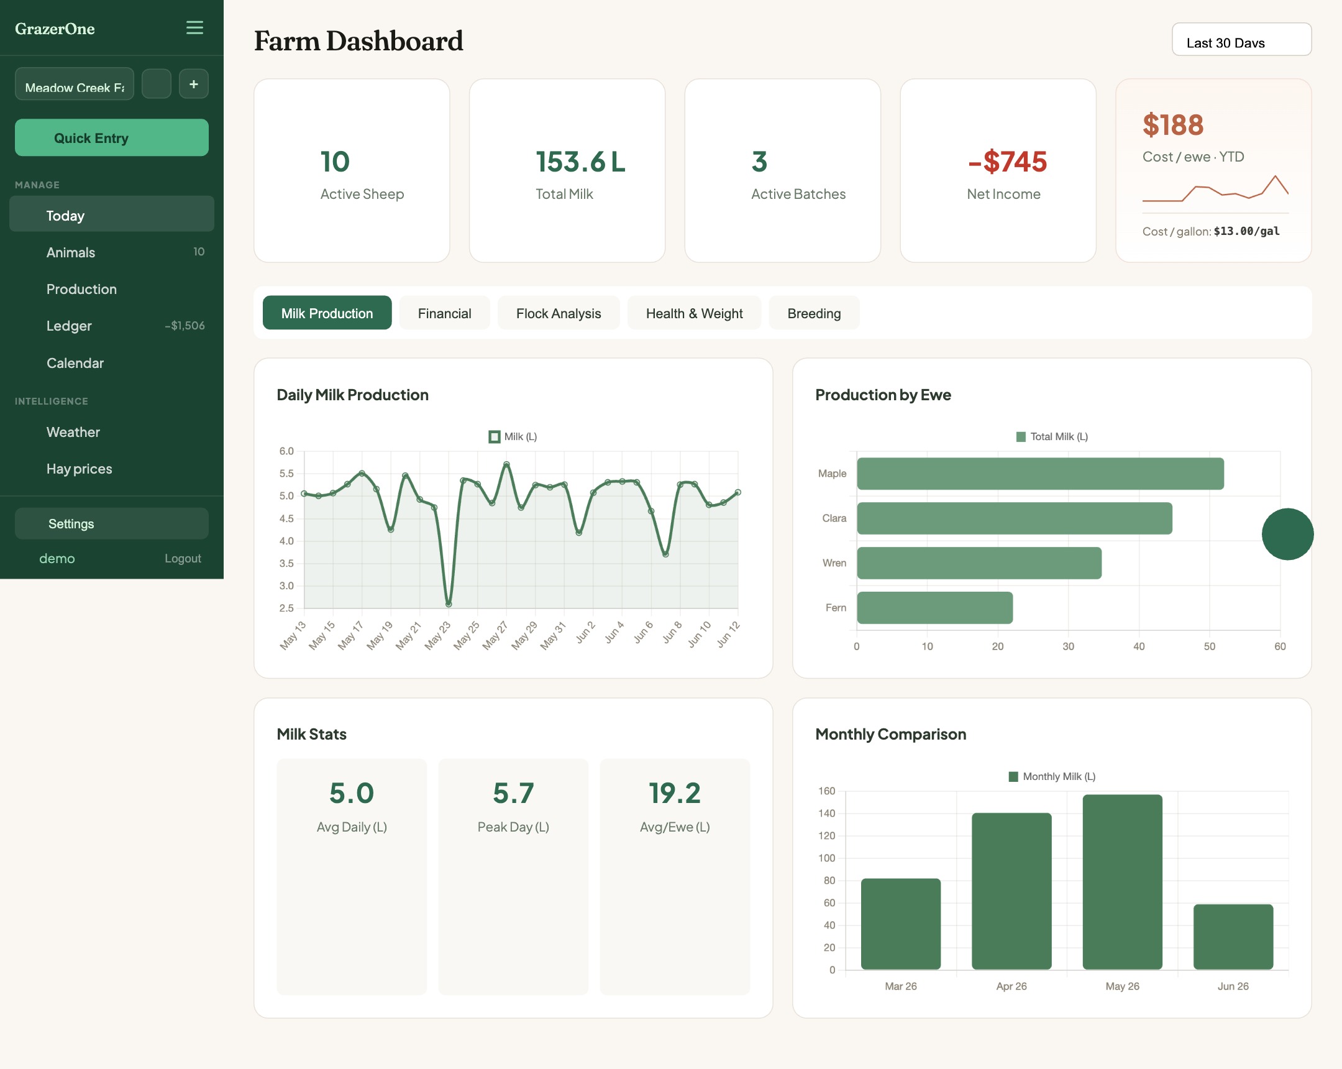The image size is (1342, 1069).
Task: Select the Milk Production tab
Action: click(x=327, y=313)
